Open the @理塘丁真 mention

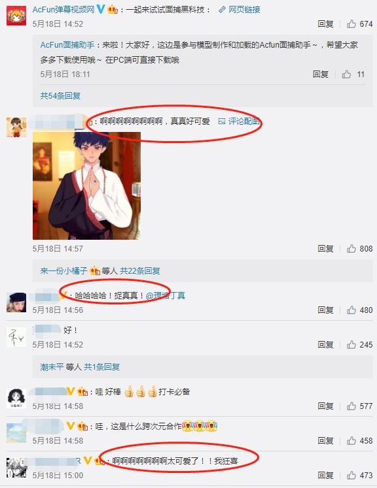[166, 295]
